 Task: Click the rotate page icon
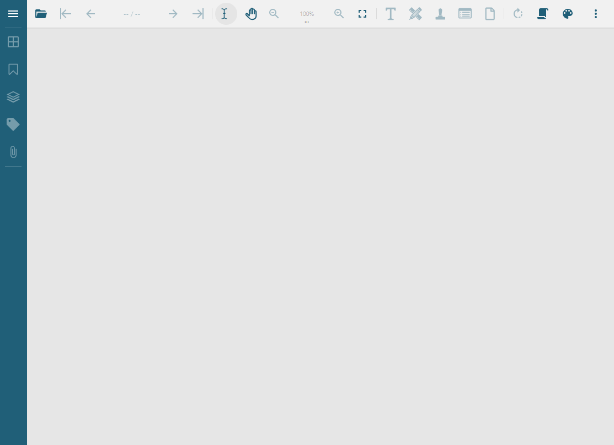tap(517, 14)
